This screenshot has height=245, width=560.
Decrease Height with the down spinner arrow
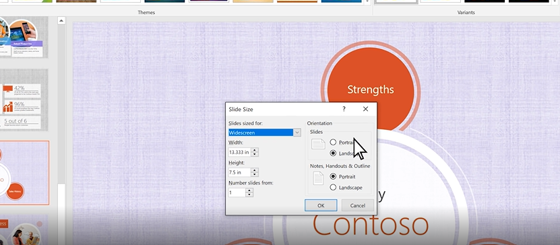(254, 175)
